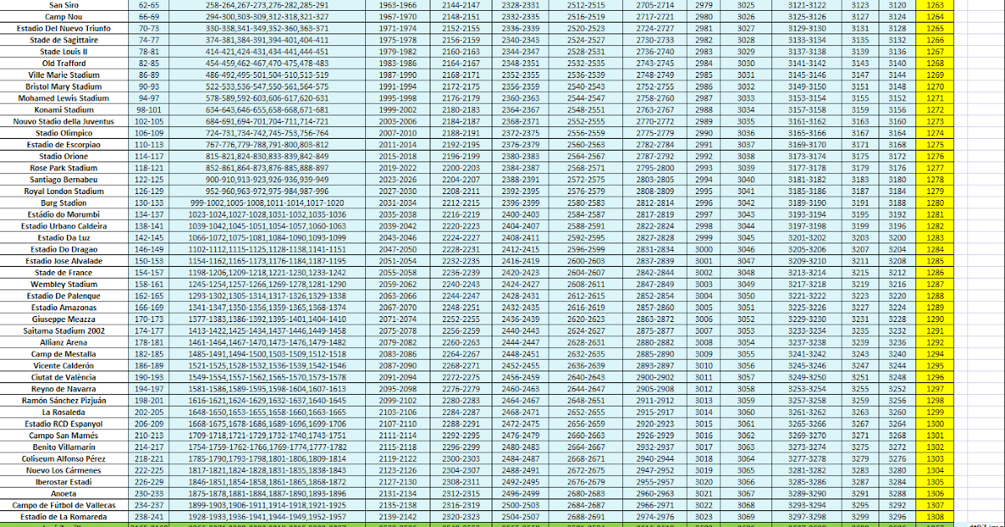Screen dimensions: 1005x527
Task: Select the Mohamed Lewis Stadium cell
Action: point(64,98)
